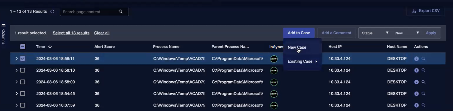Open the Columns side panel
The height and width of the screenshot is (111, 453).
(x=3, y=34)
